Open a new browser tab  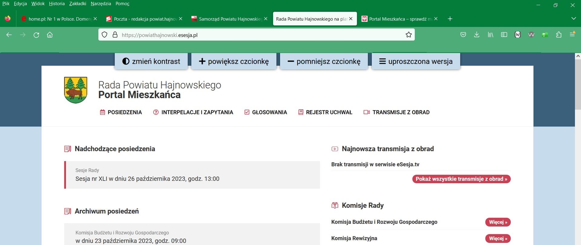click(x=450, y=19)
